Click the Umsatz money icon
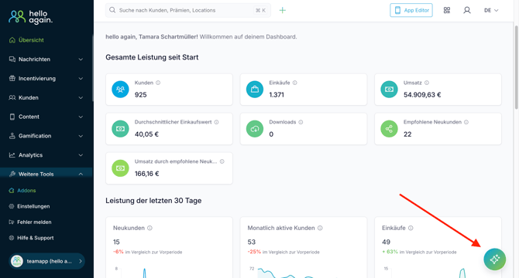The image size is (519, 278). [389, 90]
